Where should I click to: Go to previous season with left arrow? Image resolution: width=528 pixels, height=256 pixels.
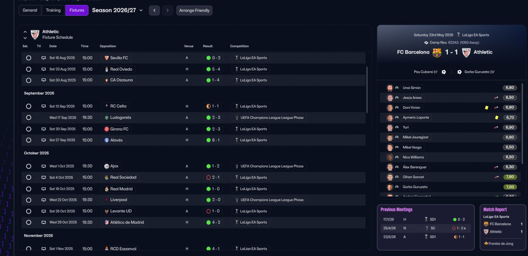(x=154, y=10)
